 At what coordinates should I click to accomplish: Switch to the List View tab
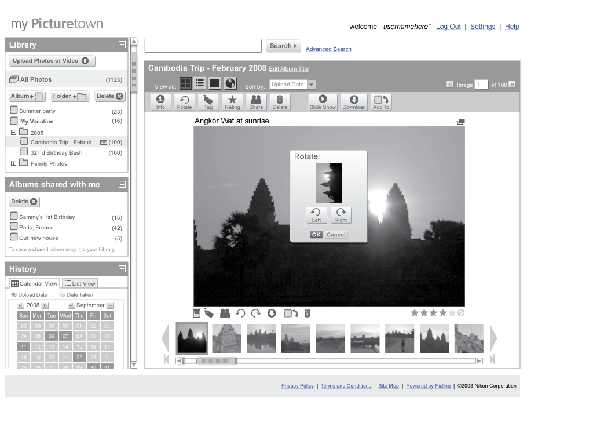[80, 283]
